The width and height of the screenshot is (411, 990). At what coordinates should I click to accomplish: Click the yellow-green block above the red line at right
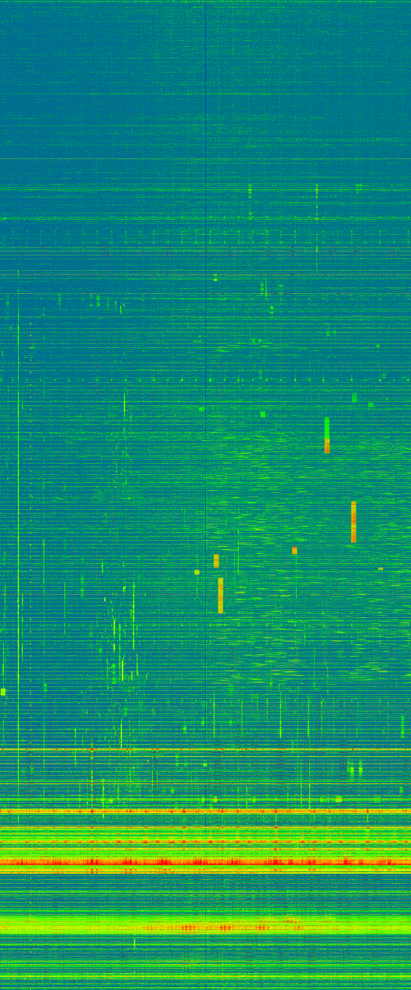coord(338,799)
